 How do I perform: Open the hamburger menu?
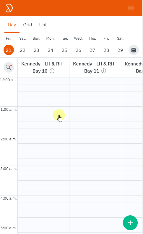[131, 8]
